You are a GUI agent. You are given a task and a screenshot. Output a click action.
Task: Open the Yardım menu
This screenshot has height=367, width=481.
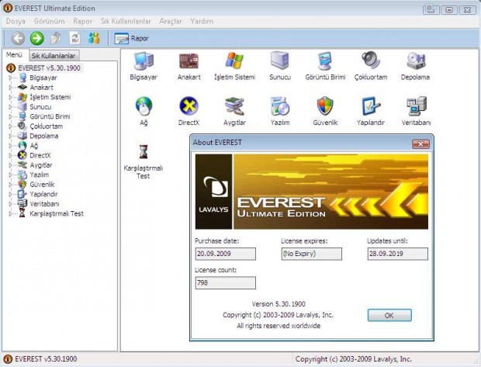point(202,21)
